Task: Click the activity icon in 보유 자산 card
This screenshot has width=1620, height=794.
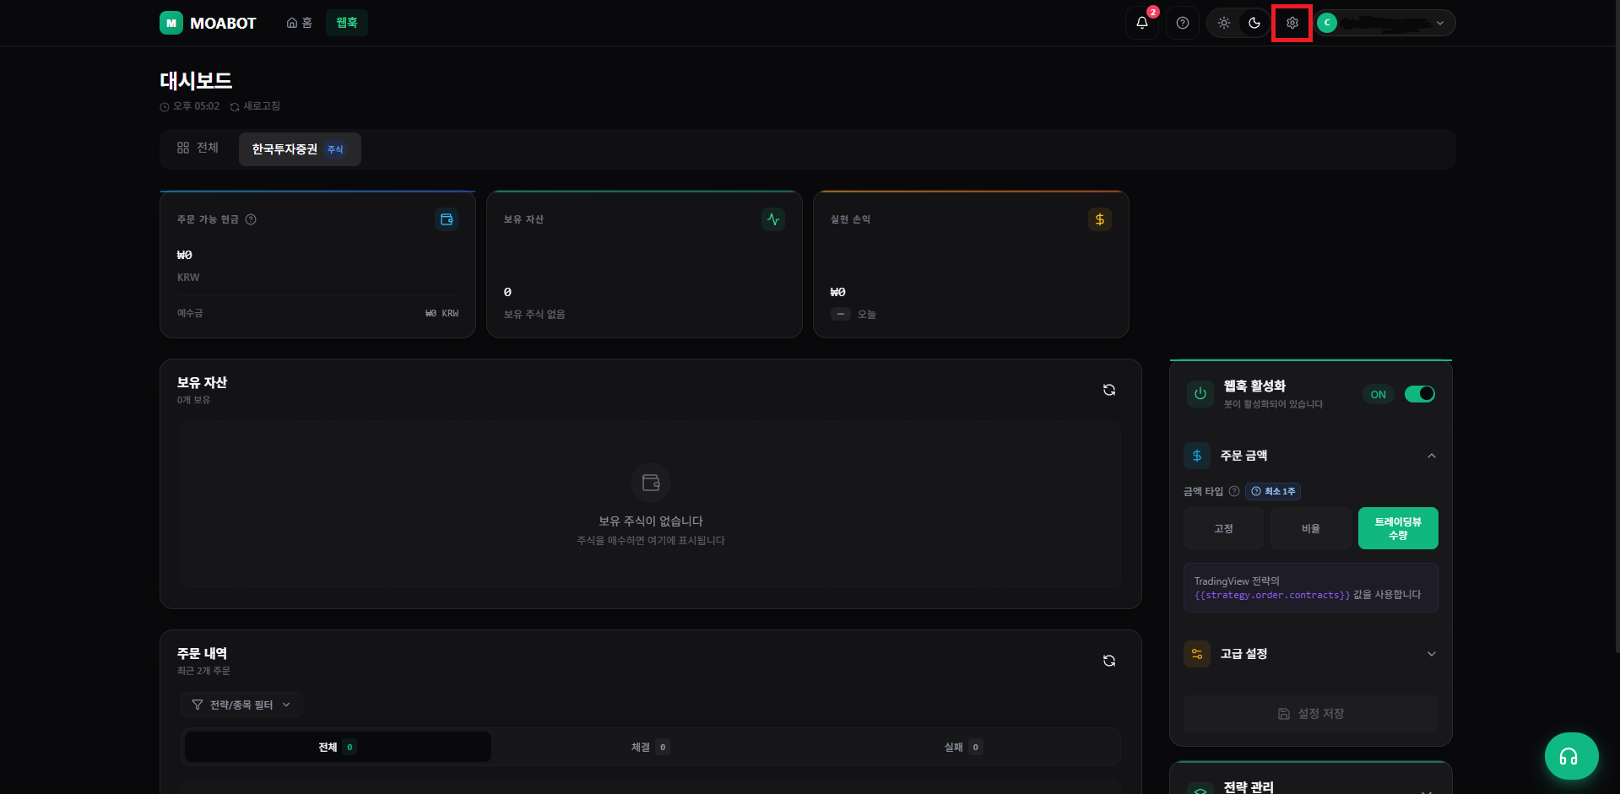Action: 773,219
